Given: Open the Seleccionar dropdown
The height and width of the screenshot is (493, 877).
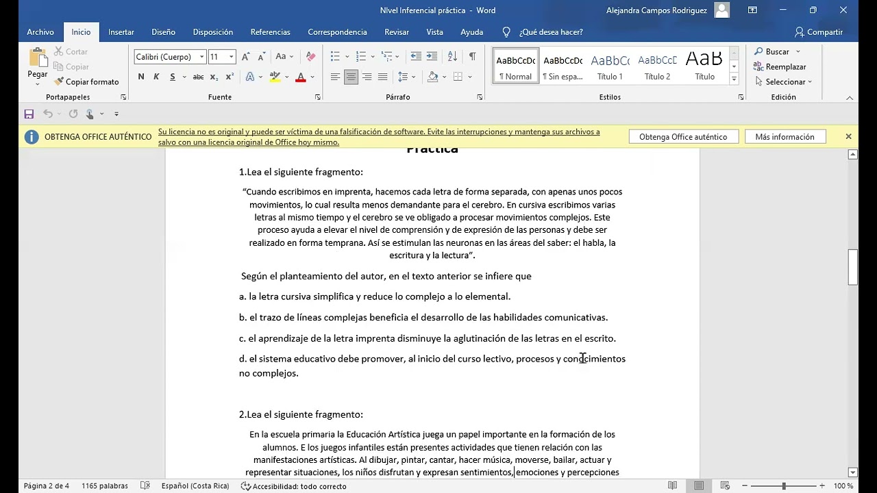Looking at the screenshot, I should pyautogui.click(x=783, y=81).
